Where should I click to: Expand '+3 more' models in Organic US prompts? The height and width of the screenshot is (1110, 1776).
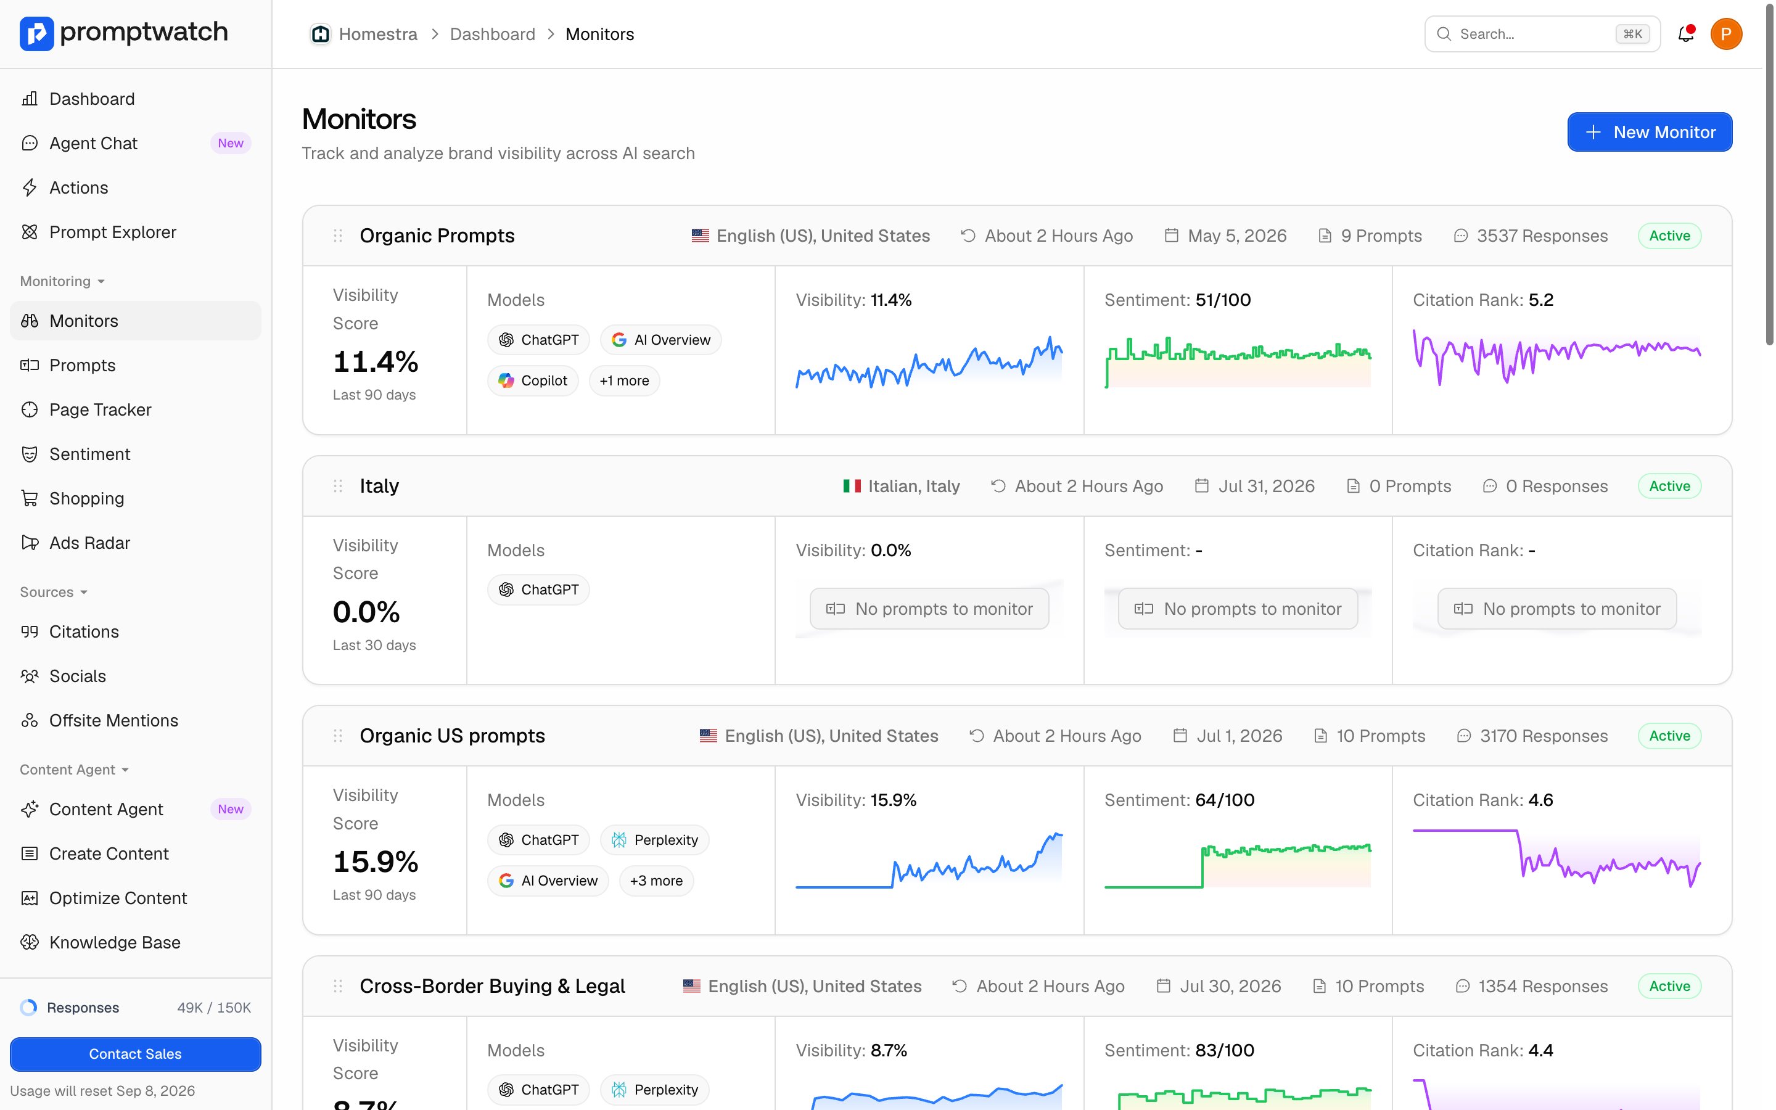point(656,880)
